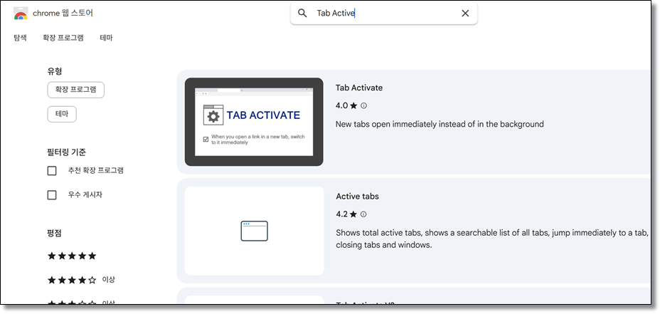This screenshot has height=324, width=660.
Task: Click the 필터링 기준 section heading
Action: click(67, 152)
